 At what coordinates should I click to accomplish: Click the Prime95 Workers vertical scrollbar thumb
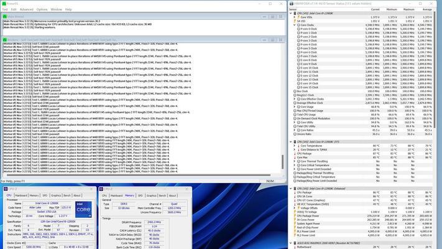tap(282, 162)
